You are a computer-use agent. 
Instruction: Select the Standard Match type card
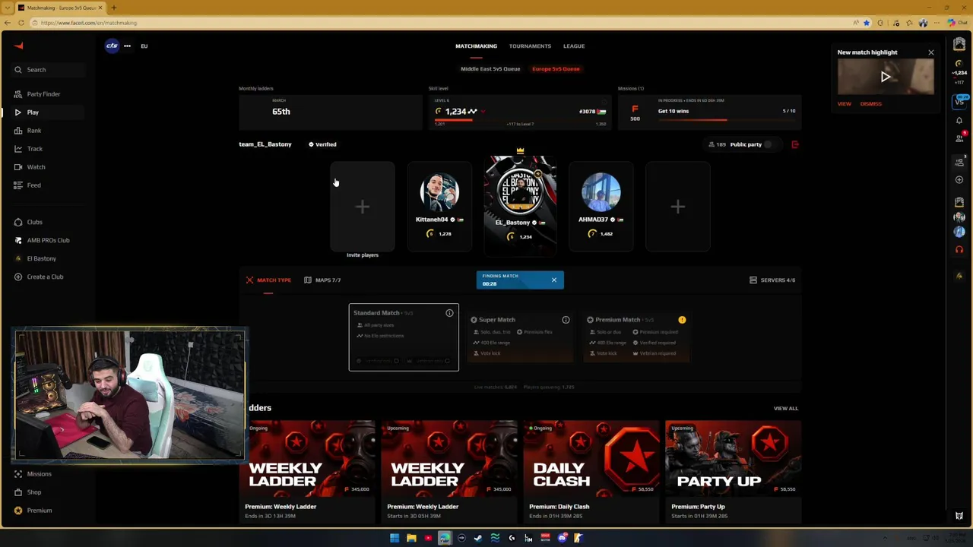404,337
